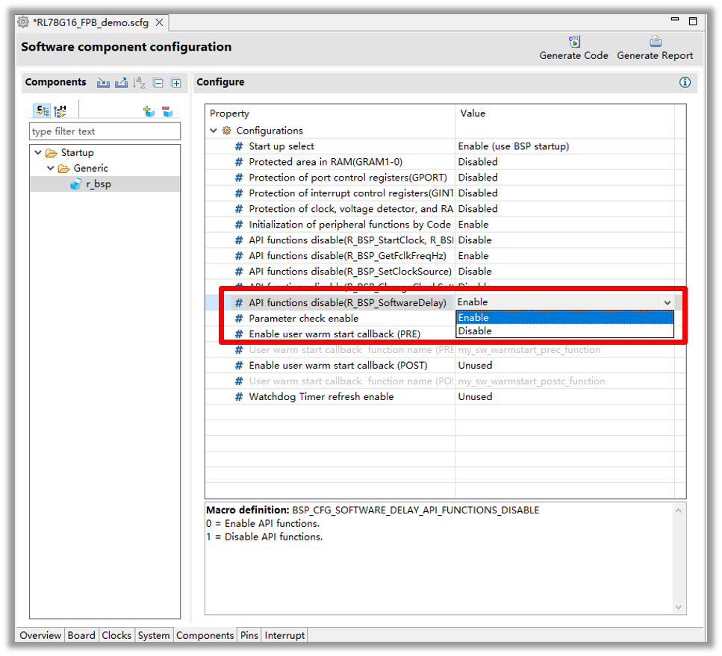Open the SoftwareDelay value dropdown arrow
Image resolution: width=722 pixels, height=656 pixels.
coord(667,303)
